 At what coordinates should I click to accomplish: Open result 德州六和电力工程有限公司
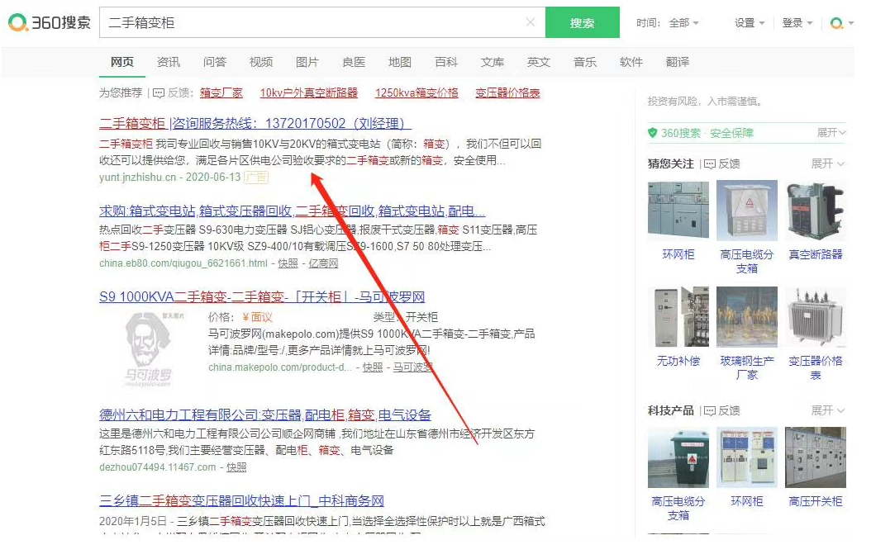(x=265, y=415)
